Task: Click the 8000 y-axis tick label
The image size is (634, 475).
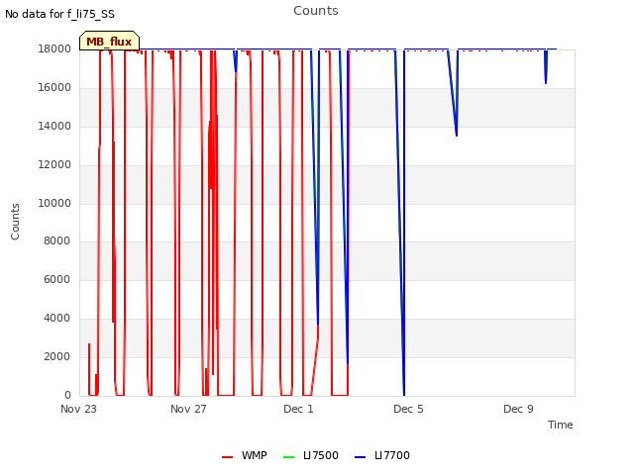Action: tap(57, 240)
